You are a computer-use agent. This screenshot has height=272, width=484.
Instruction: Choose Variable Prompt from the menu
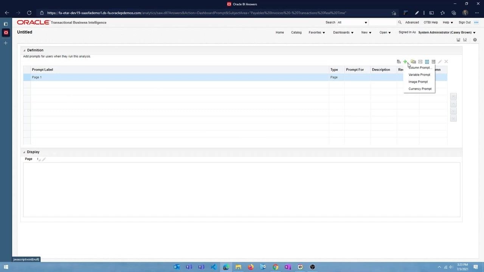[419, 75]
